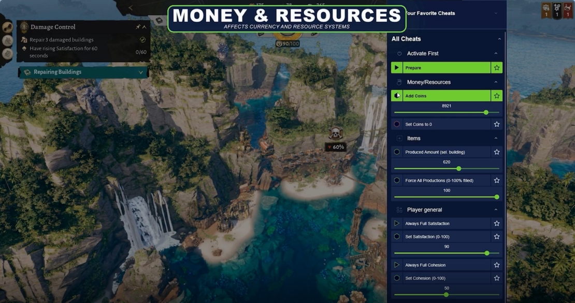575x303 pixels.
Task: Click the Player general grid icon
Action: pos(399,210)
